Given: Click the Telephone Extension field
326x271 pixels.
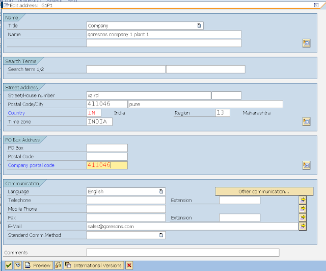Looking at the screenshot, I should [239, 200].
